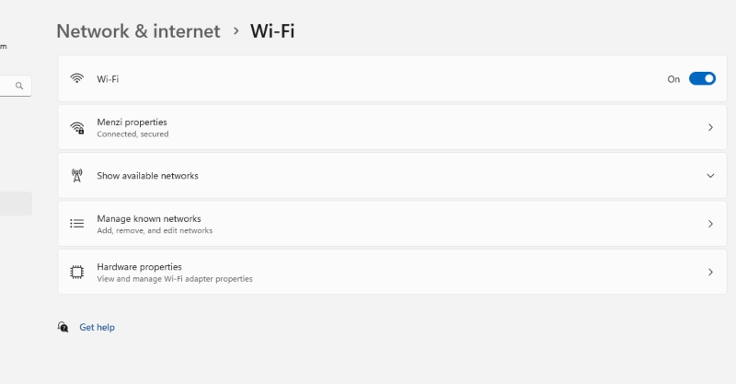Open the Get help link
Image resolution: width=736 pixels, height=384 pixels.
click(97, 327)
